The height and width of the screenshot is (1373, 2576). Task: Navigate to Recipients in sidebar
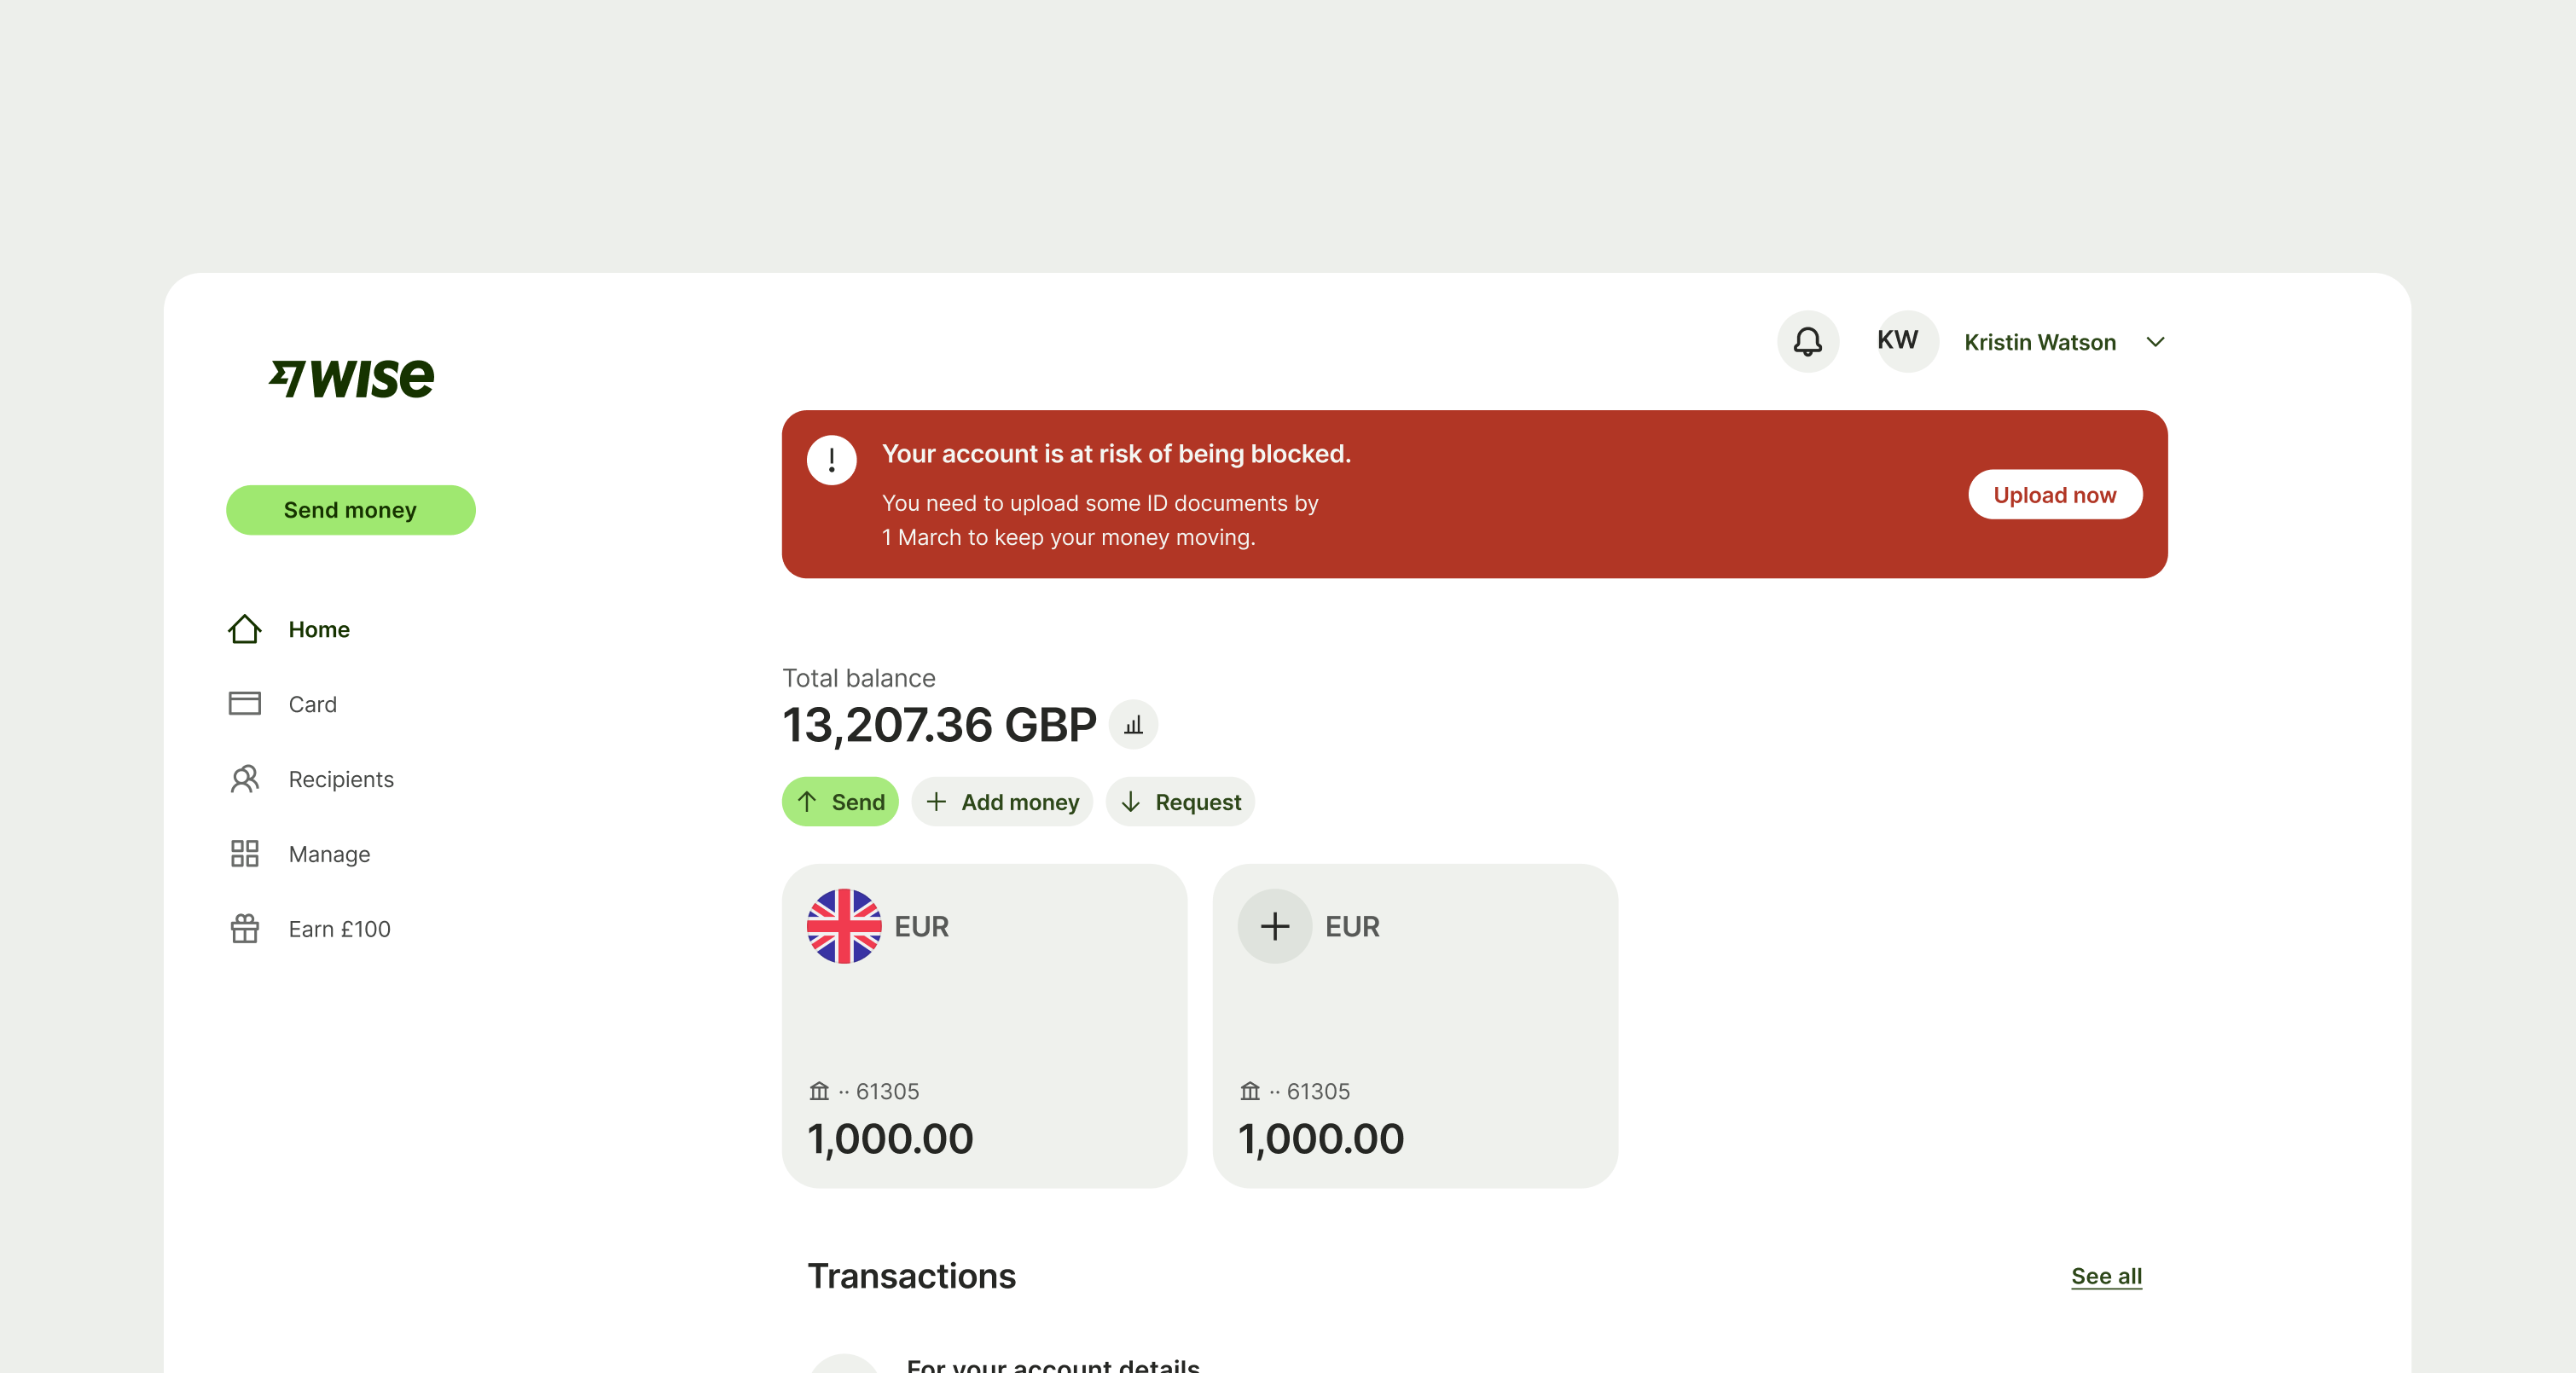tap(340, 779)
